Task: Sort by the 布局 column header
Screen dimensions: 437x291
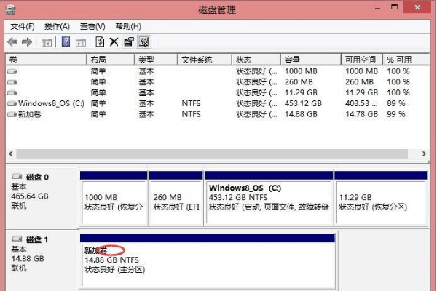Action: point(111,60)
